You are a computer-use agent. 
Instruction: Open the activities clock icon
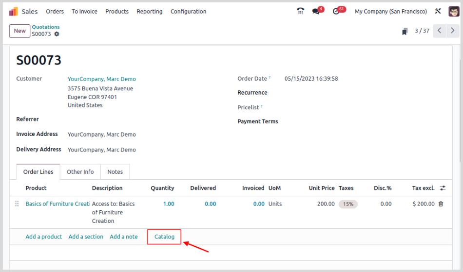coord(336,11)
